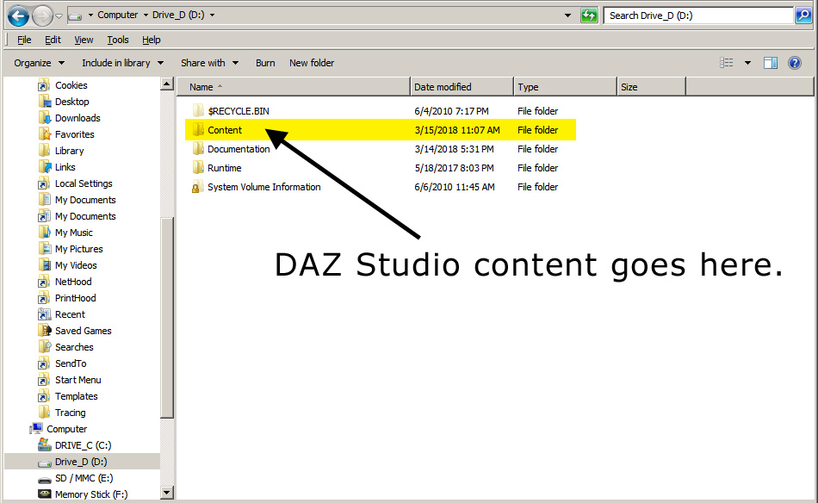Open the view options dropdown arrow

click(x=747, y=63)
